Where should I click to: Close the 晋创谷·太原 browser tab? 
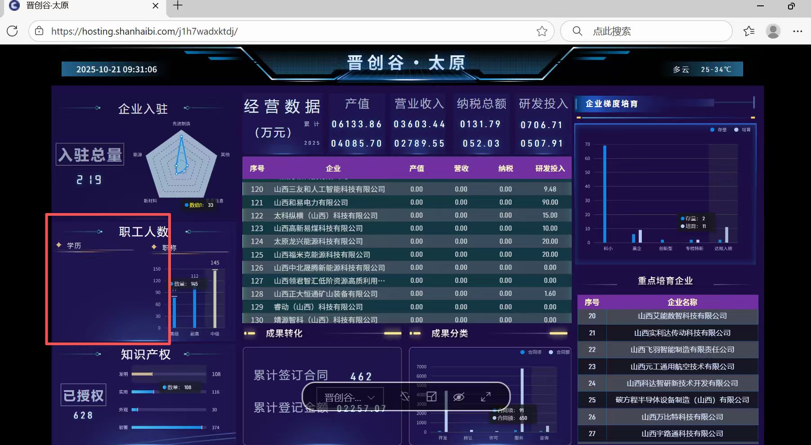pos(155,6)
